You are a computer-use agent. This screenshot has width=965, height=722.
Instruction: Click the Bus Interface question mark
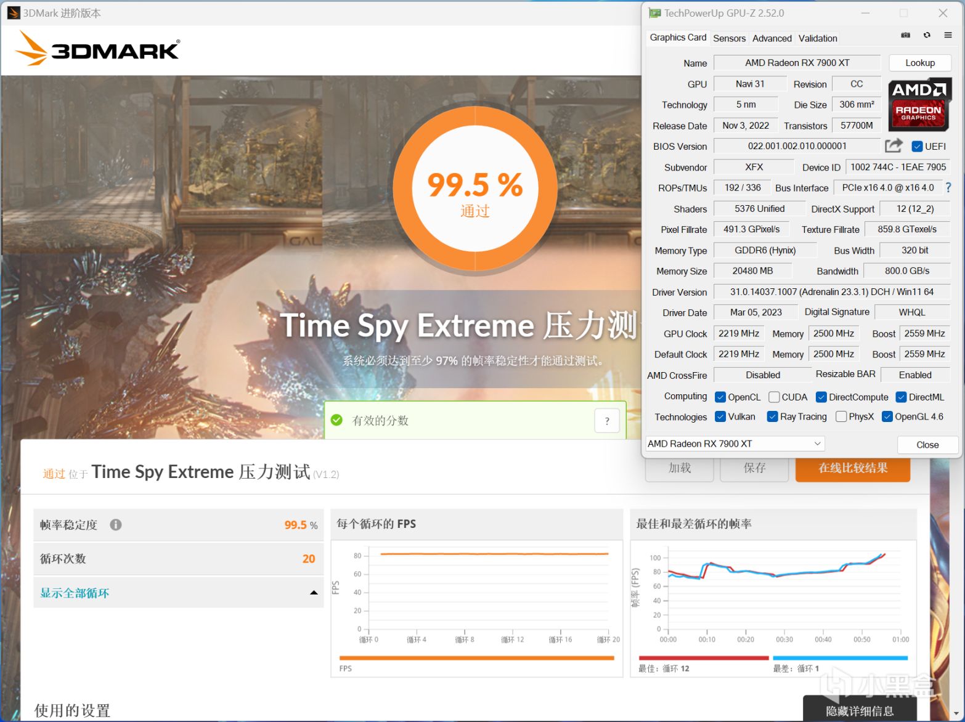click(x=948, y=188)
